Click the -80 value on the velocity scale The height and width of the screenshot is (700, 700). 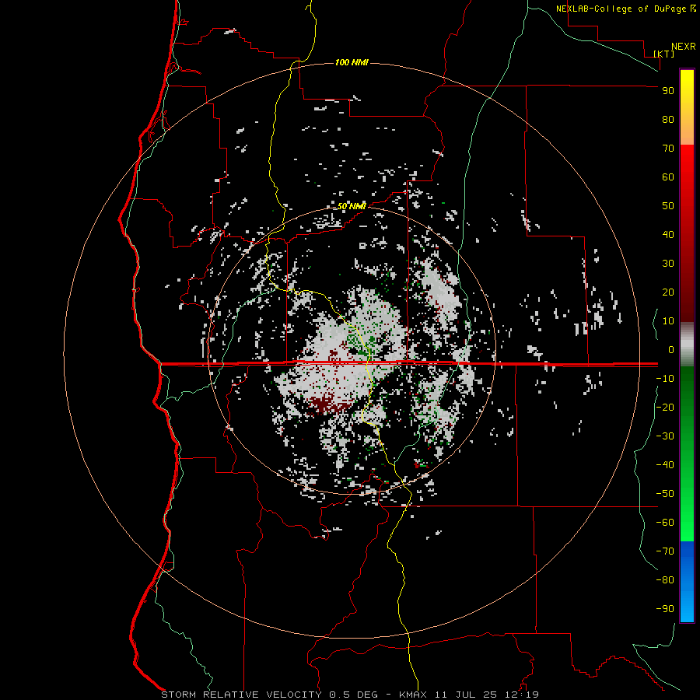click(x=665, y=580)
